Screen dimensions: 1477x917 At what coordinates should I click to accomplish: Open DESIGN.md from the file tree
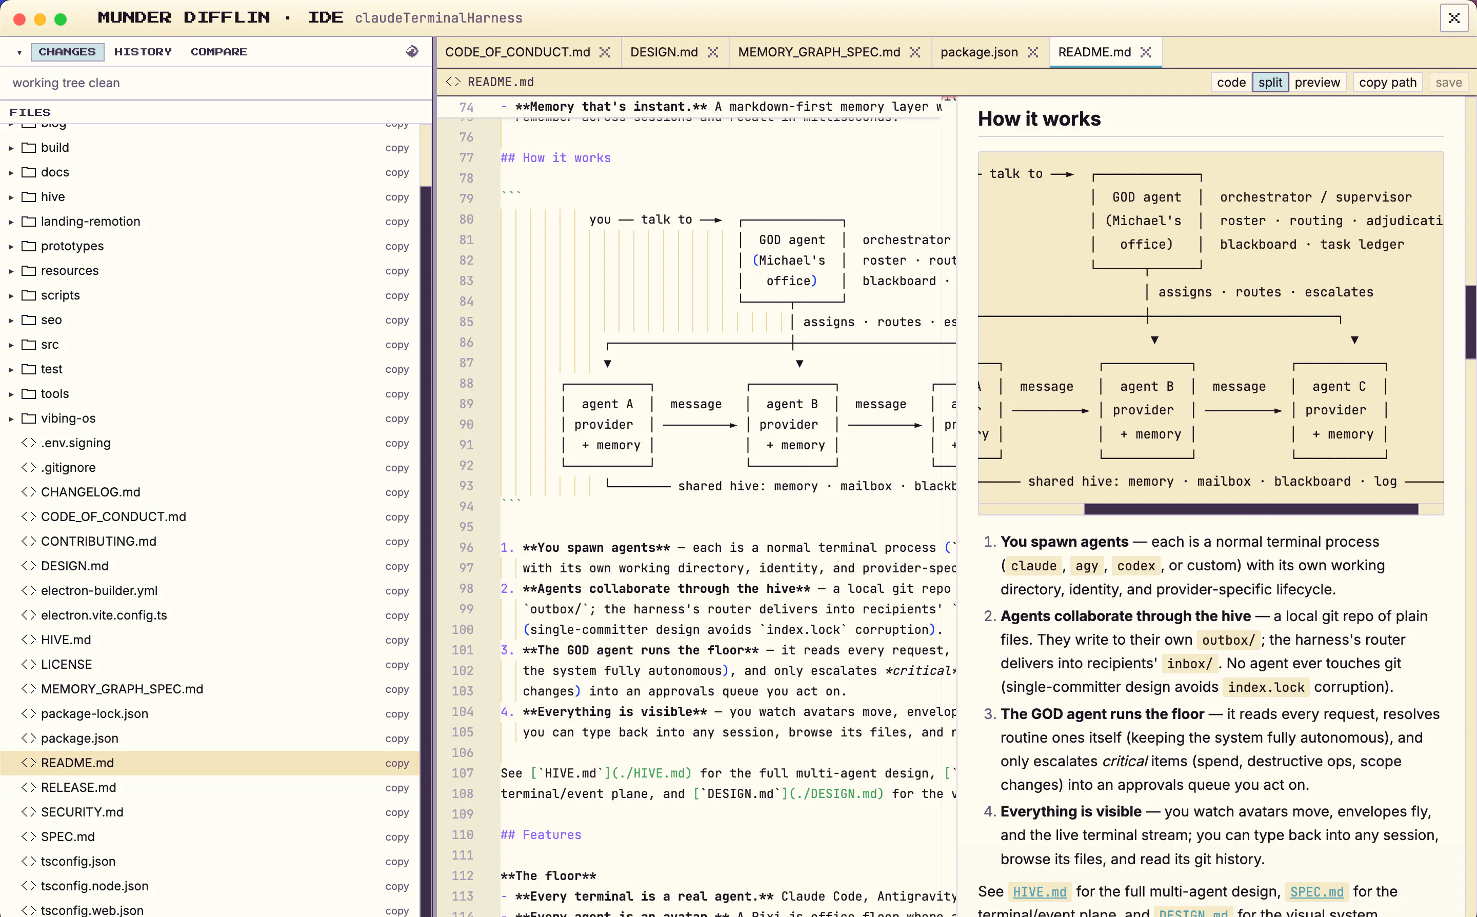[x=210, y=566]
